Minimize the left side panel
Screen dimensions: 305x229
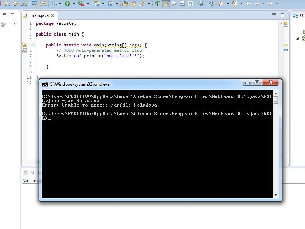(4, 14)
